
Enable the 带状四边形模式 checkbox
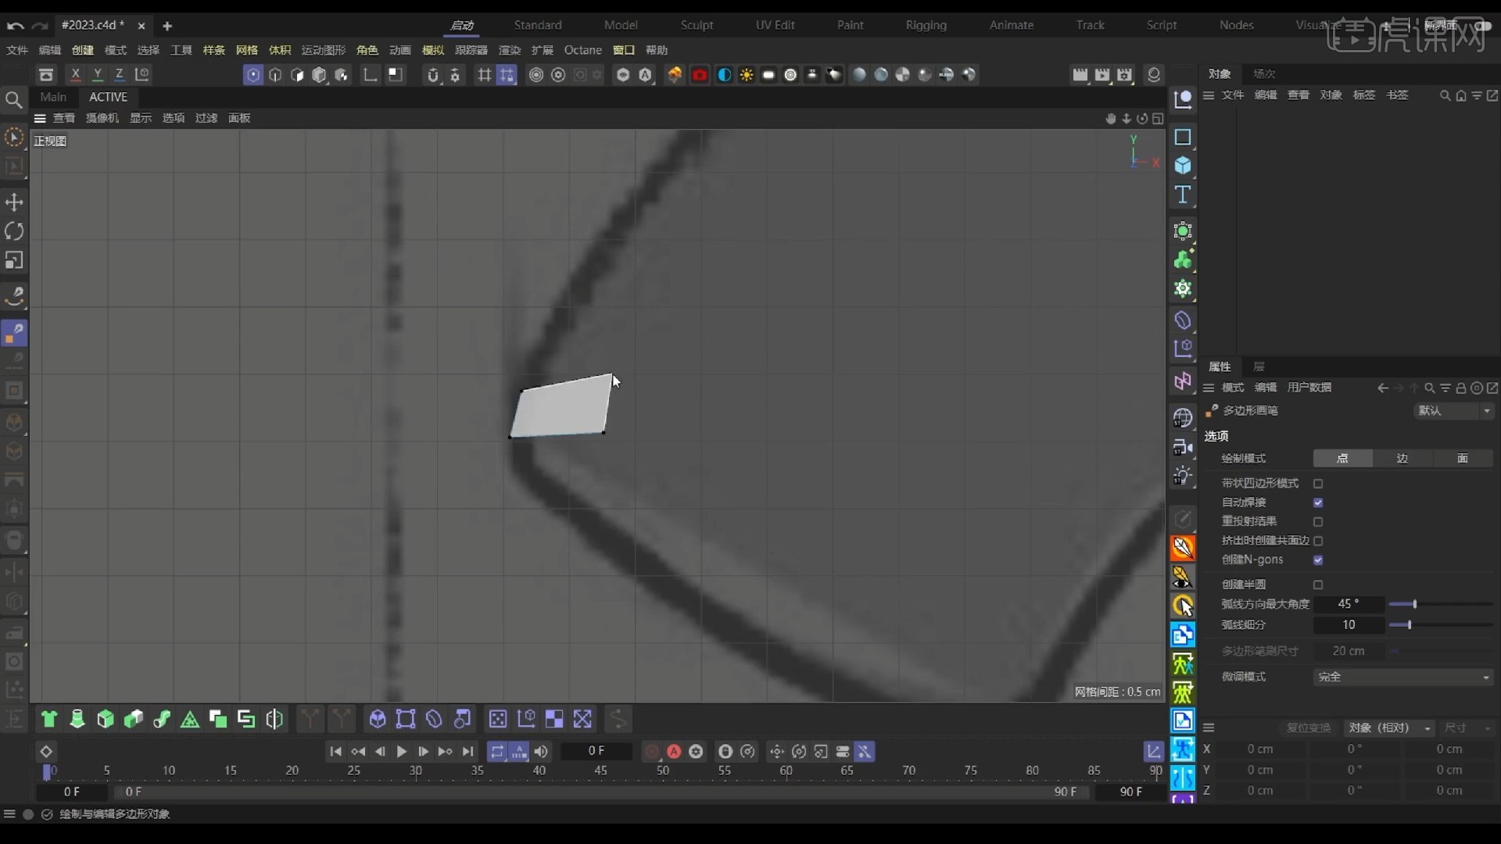[1318, 484]
